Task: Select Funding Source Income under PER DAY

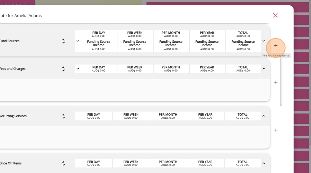Action: [x=99, y=43]
